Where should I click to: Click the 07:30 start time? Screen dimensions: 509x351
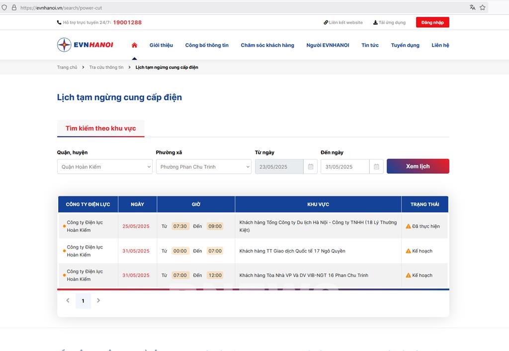pos(180,226)
